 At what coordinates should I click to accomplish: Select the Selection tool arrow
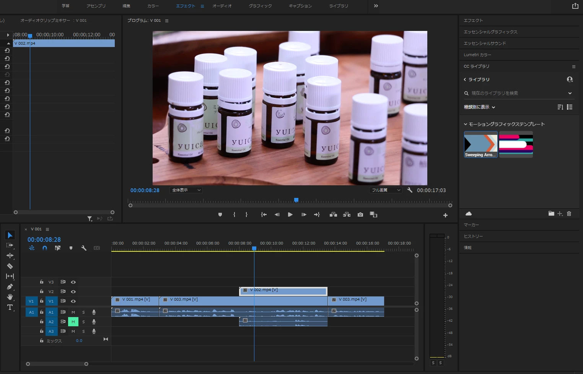(x=10, y=235)
